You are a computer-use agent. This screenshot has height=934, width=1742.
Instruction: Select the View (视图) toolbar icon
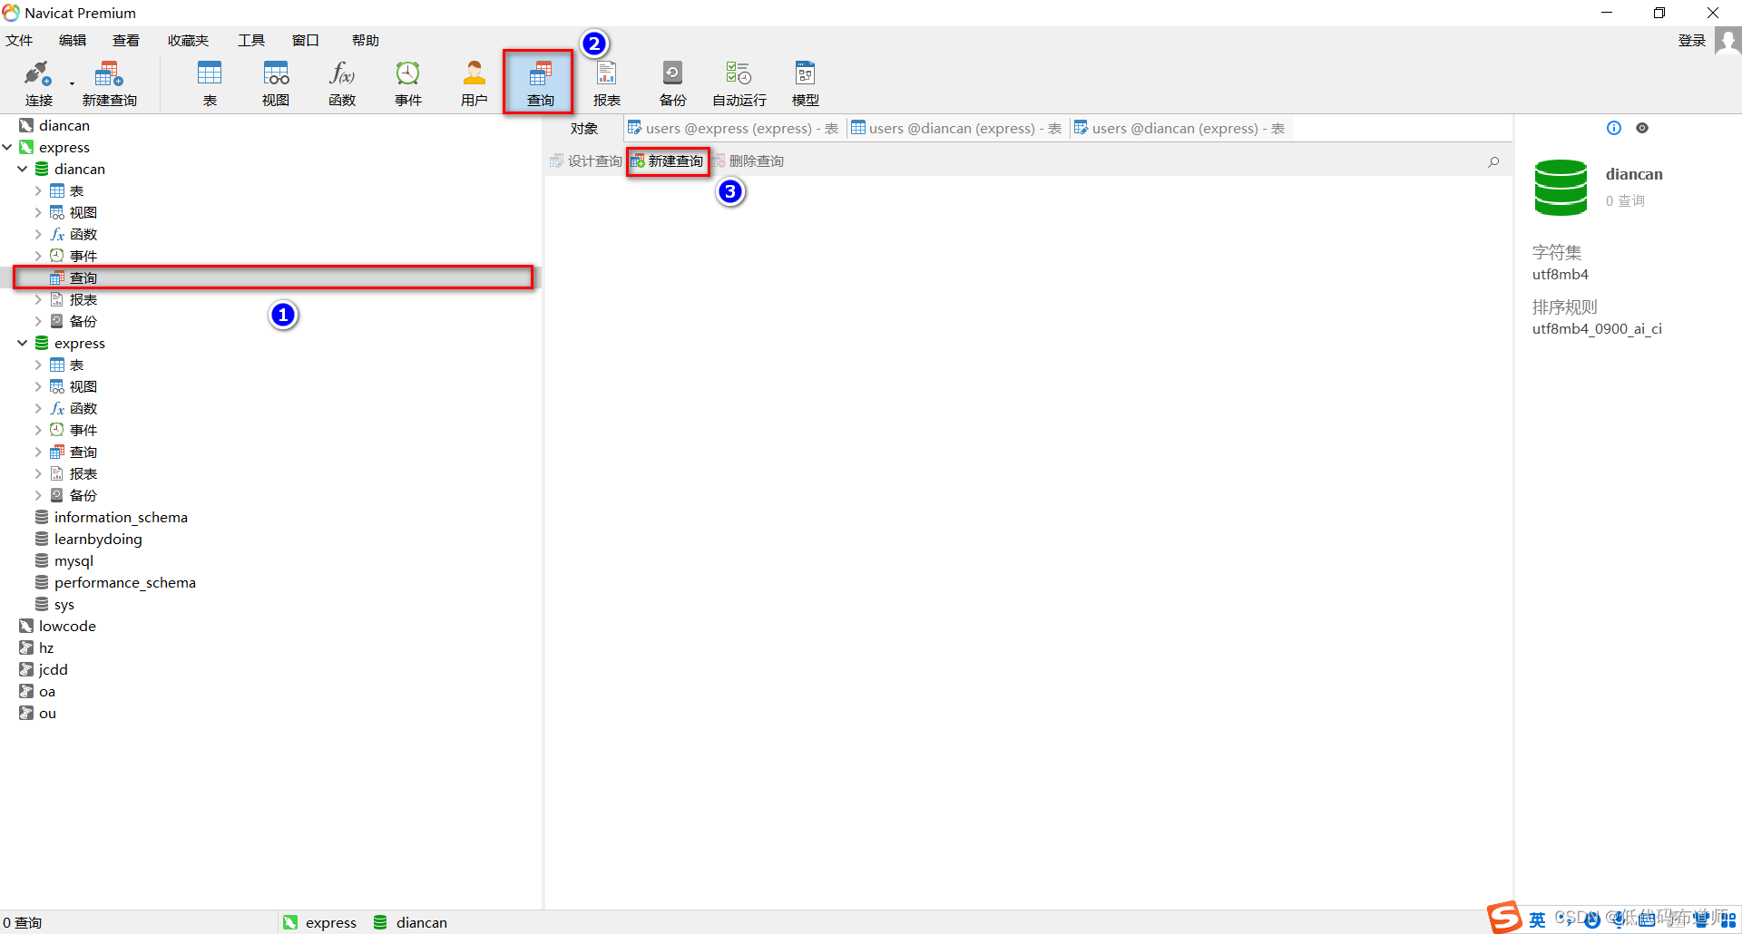[x=276, y=83]
